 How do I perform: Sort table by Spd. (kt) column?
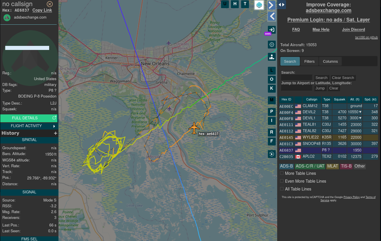(371, 100)
